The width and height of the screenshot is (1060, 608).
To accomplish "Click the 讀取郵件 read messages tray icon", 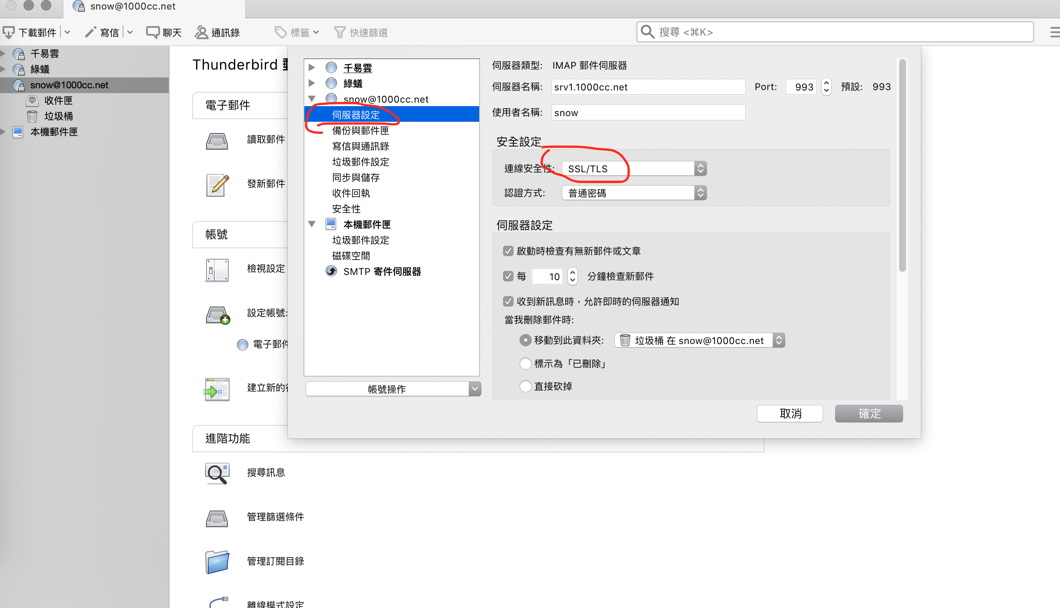I will point(217,141).
